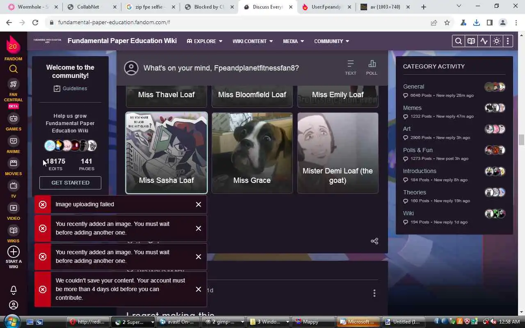
Task: Toggle the light/dark theme sun icon
Action: tap(497, 41)
